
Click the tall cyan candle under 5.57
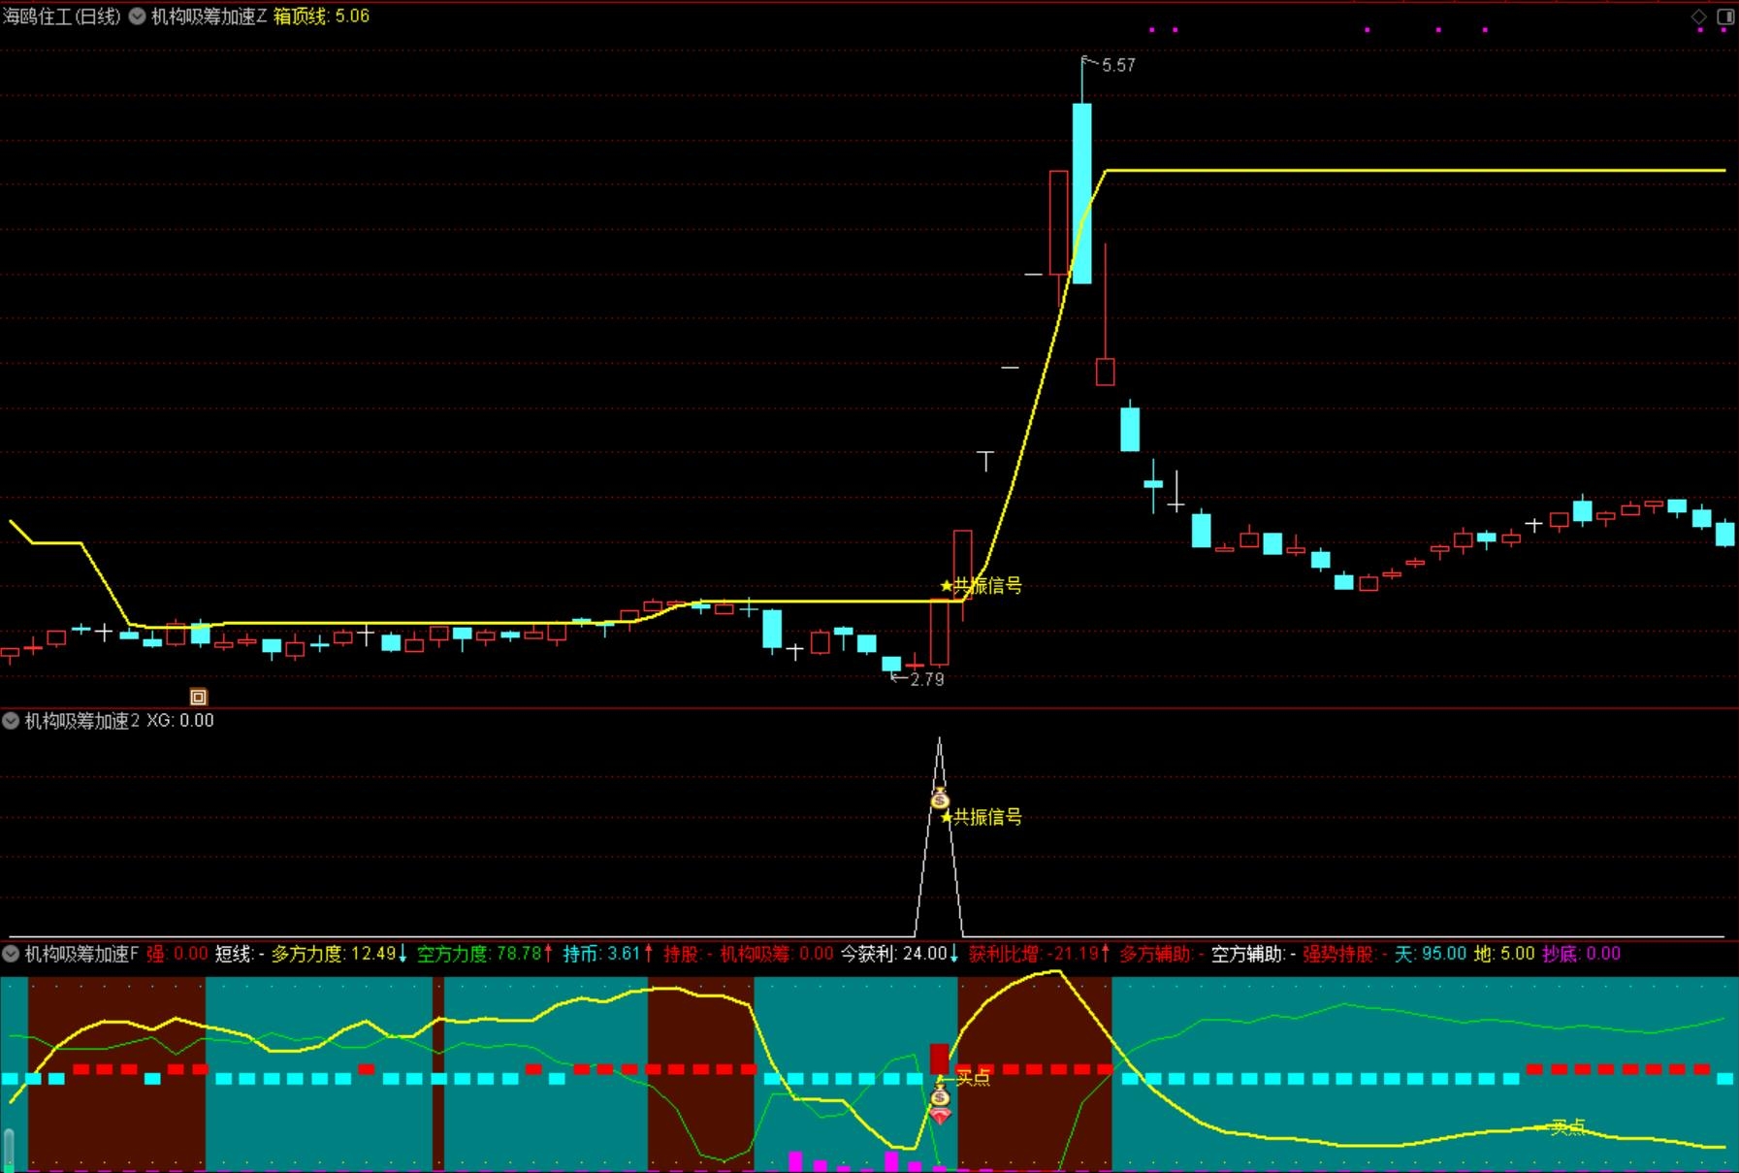[x=1081, y=193]
